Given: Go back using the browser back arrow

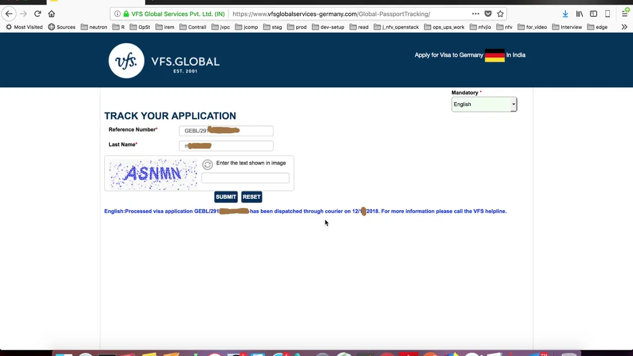Looking at the screenshot, I should pyautogui.click(x=9, y=14).
